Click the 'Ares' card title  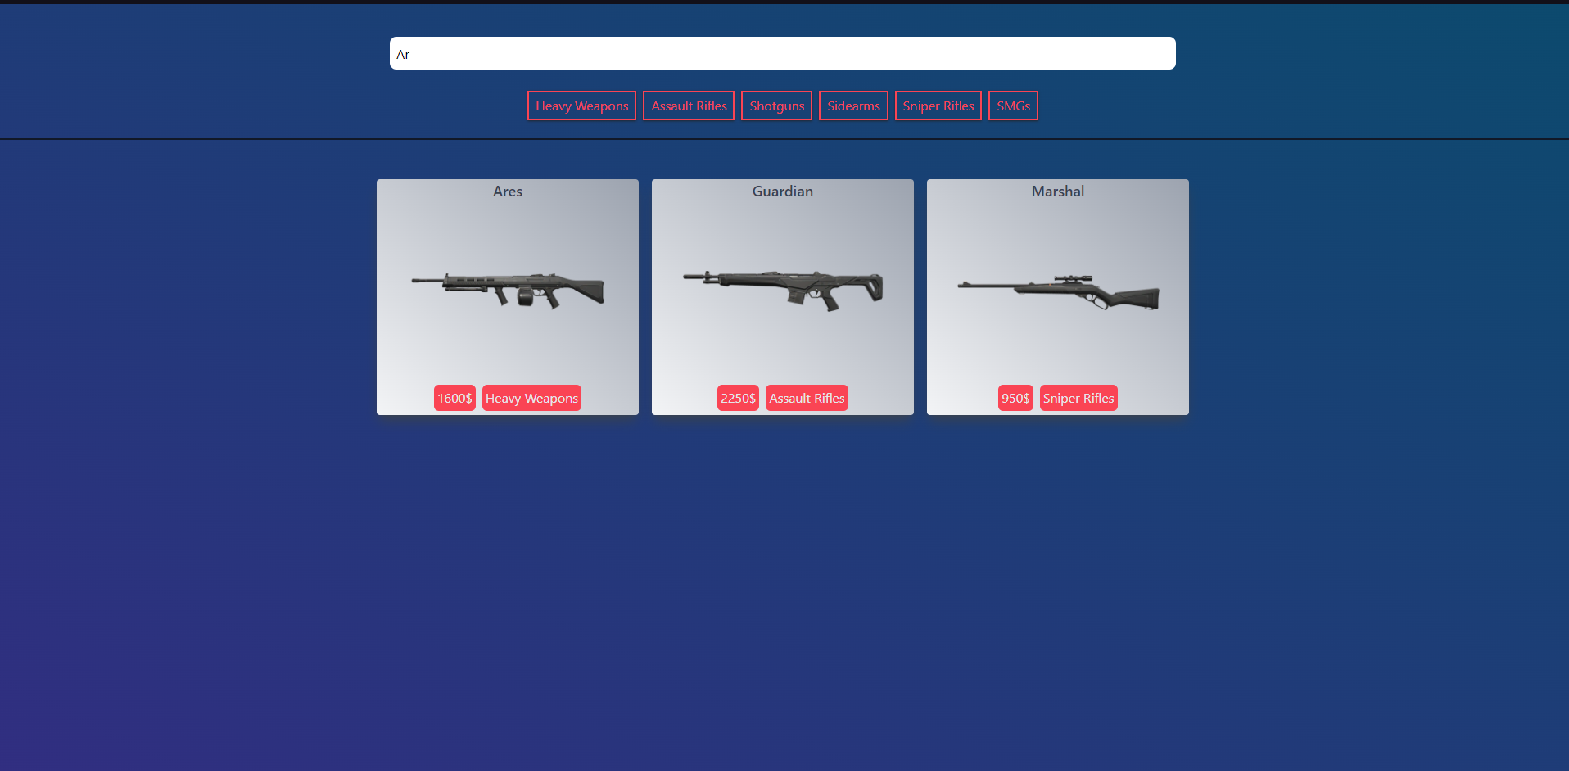508,192
